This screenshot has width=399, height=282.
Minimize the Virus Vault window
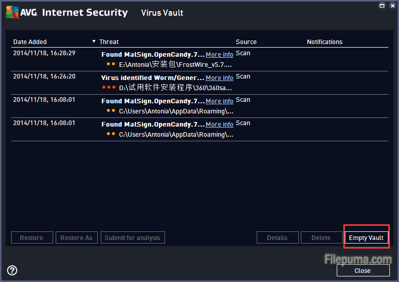pos(381,5)
